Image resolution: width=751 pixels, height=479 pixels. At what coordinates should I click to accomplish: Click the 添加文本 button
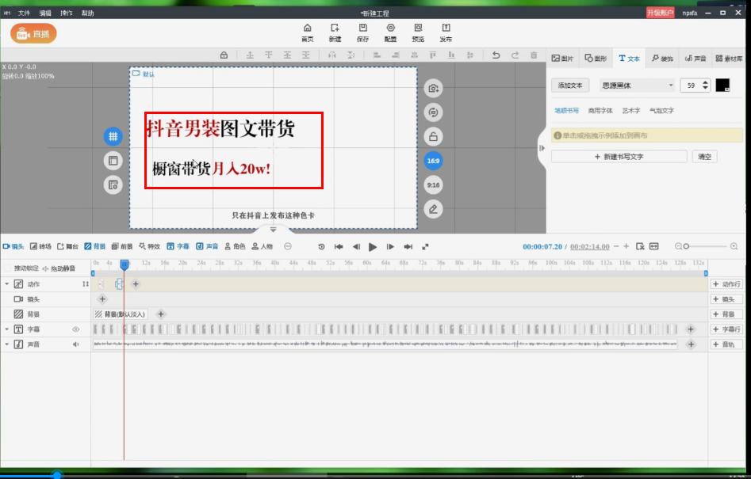coord(570,86)
